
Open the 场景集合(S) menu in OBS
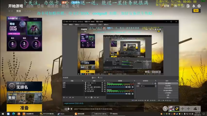(93, 24)
